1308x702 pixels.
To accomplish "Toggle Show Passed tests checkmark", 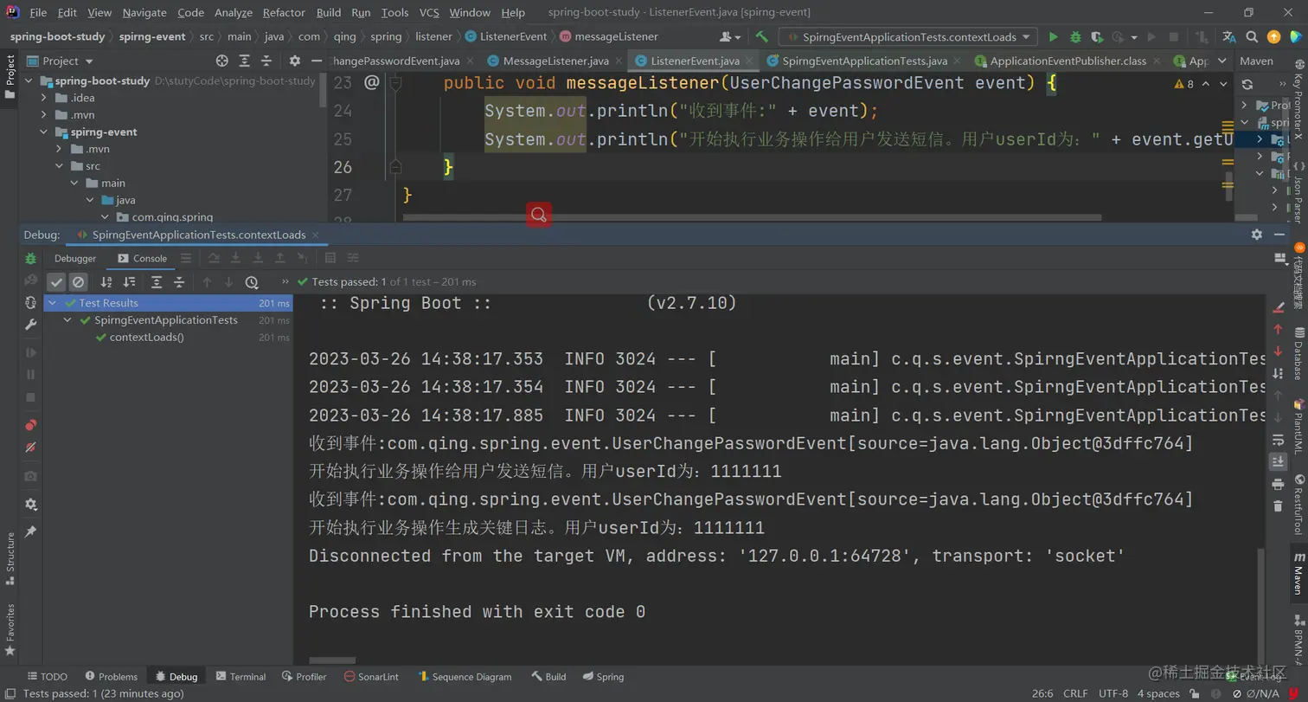I will [x=56, y=282].
